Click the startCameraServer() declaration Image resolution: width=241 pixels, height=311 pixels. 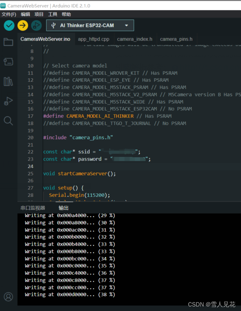[x=80, y=174]
